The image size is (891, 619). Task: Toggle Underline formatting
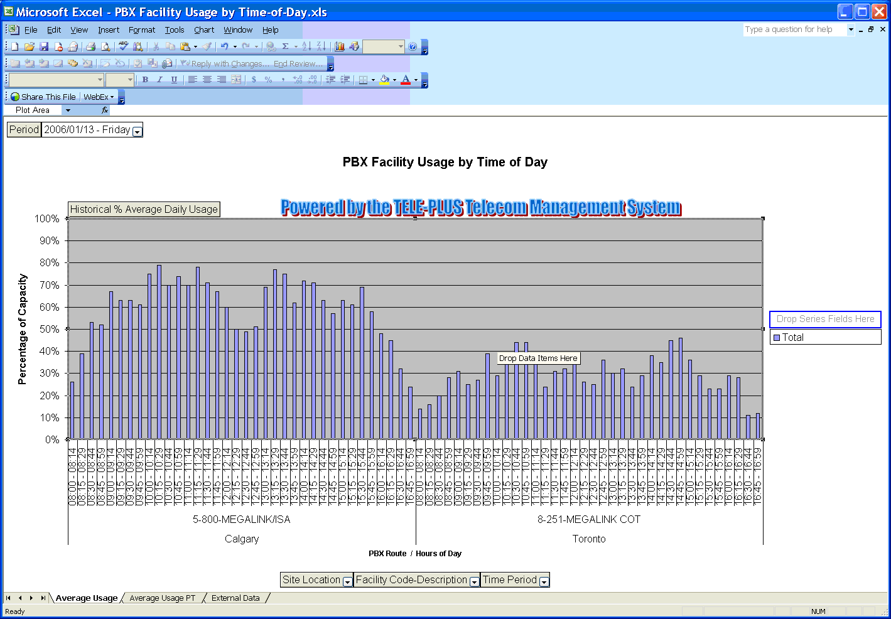tap(174, 80)
